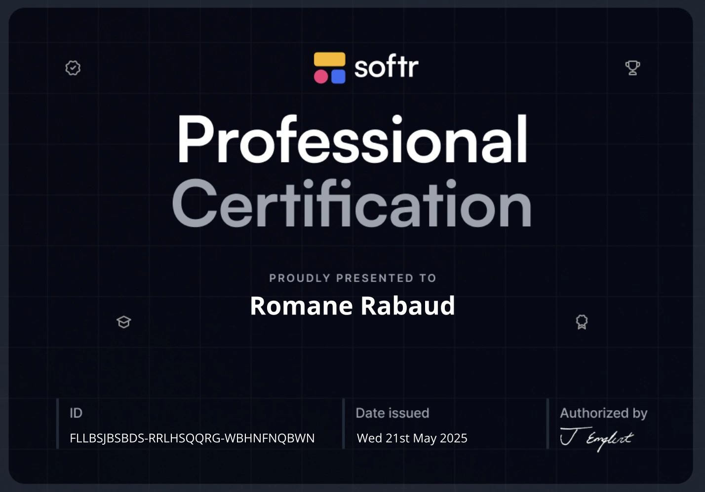Click the blue square in Softr logo

point(338,76)
